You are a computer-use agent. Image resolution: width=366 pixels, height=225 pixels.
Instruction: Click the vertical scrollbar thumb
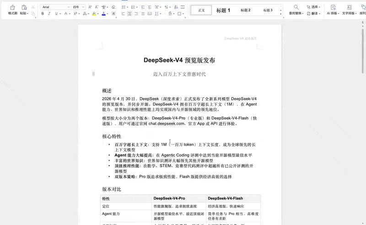363,51
